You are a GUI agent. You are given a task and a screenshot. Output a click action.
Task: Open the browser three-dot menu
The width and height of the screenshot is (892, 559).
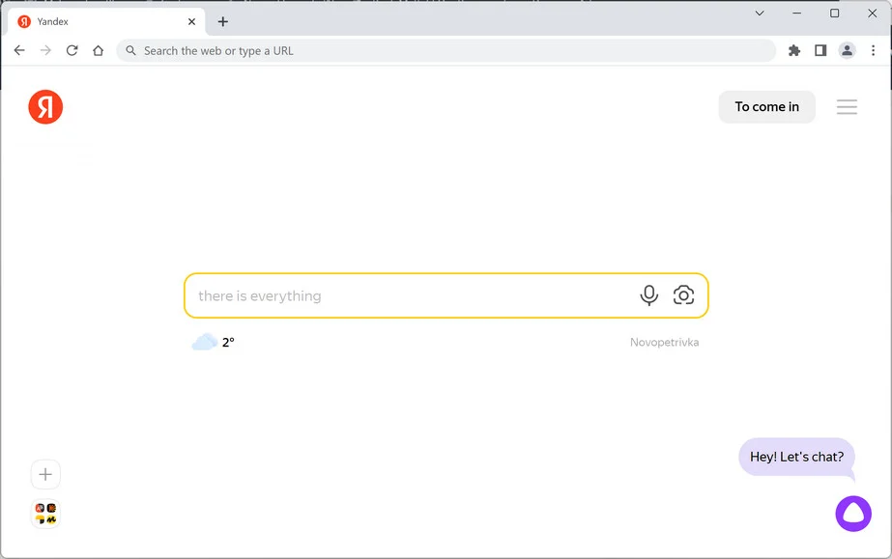click(874, 50)
